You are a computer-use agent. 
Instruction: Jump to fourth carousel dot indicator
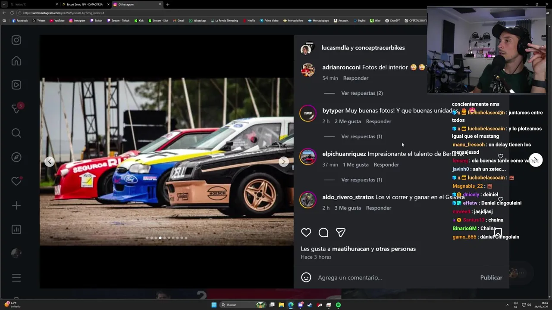click(160, 238)
